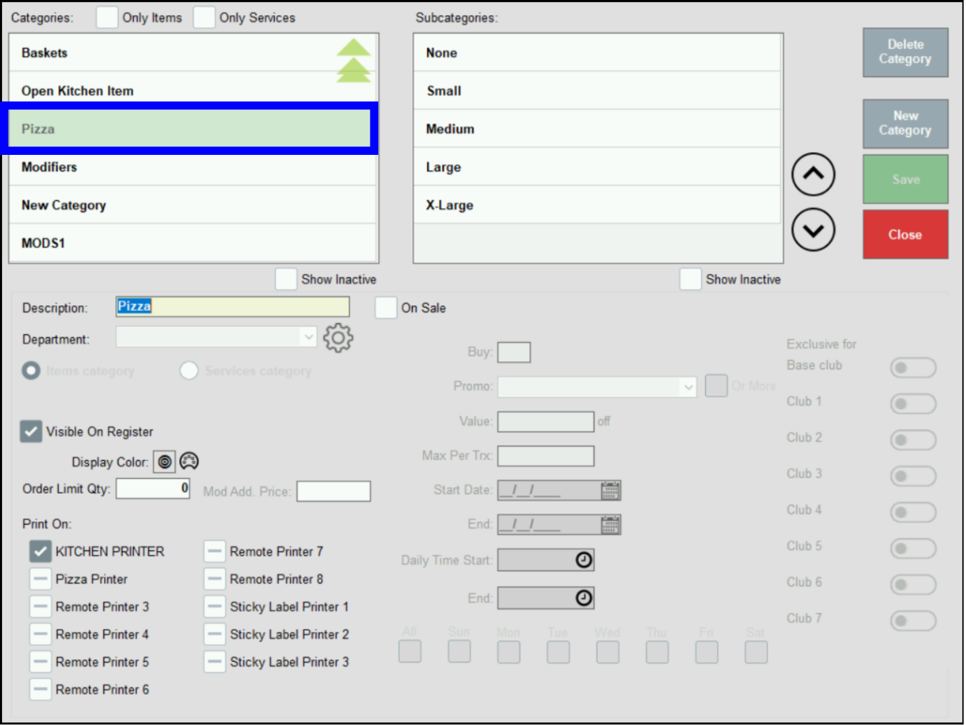Viewport: 966px width, 725px height.
Task: Click the Display Color target icon
Action: tap(165, 462)
